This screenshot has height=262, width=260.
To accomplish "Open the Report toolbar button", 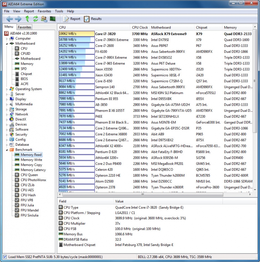I will point(71,19).
